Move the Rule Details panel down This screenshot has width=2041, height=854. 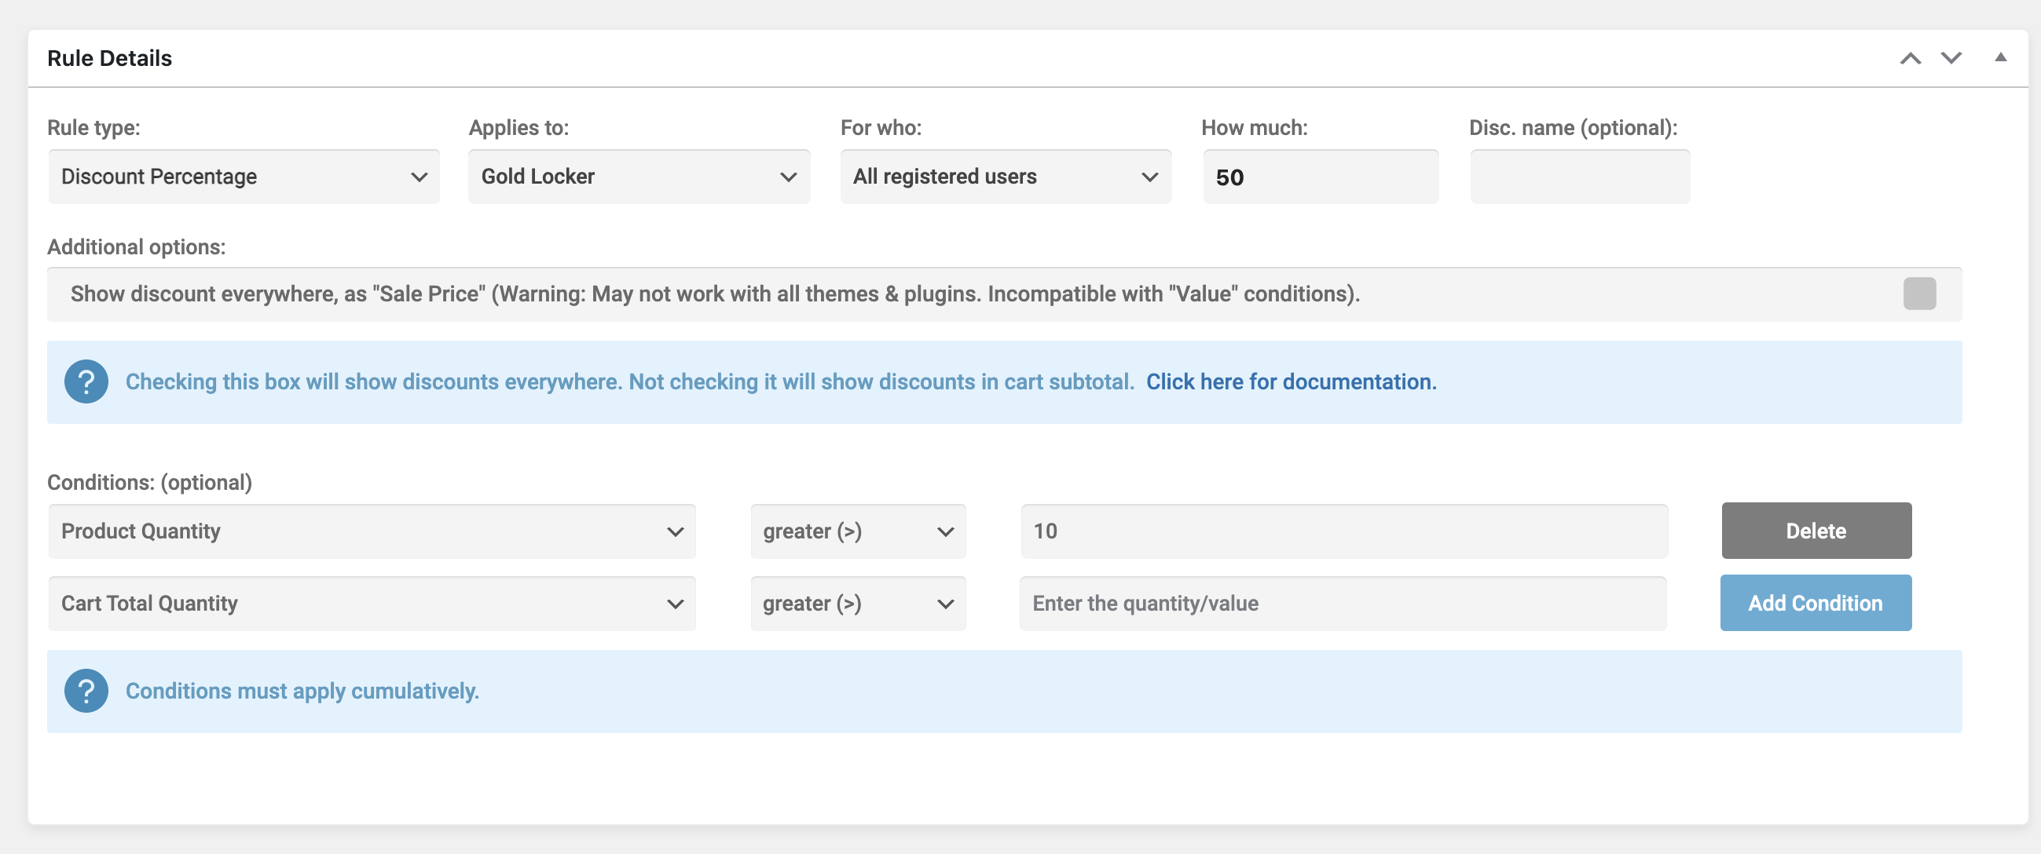point(1951,59)
